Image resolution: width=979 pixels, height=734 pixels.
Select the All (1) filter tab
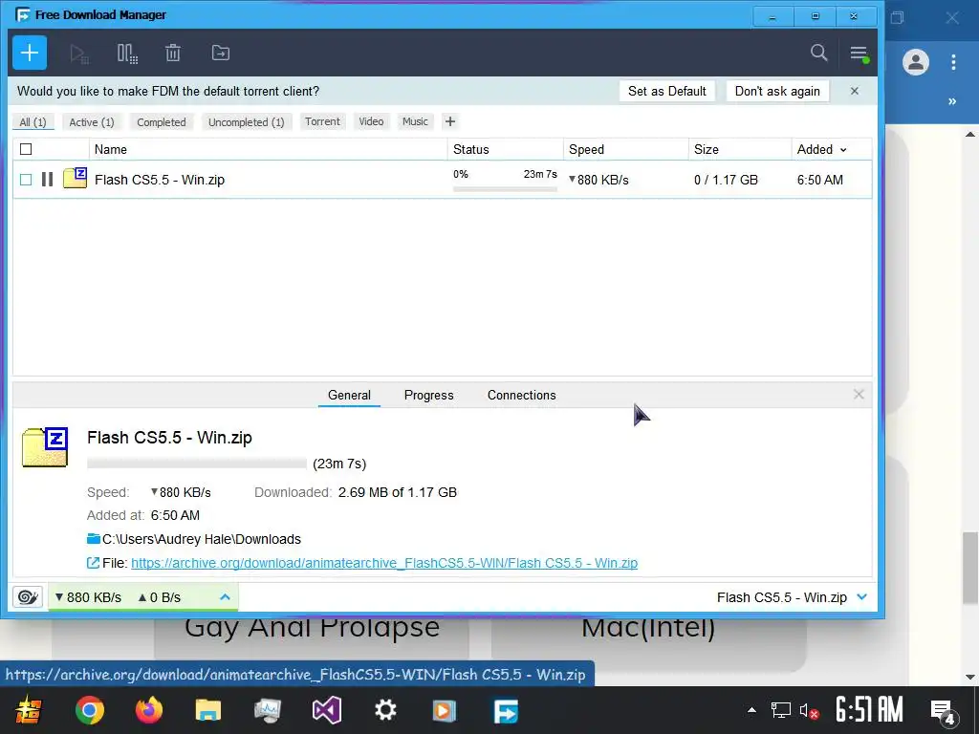point(33,121)
